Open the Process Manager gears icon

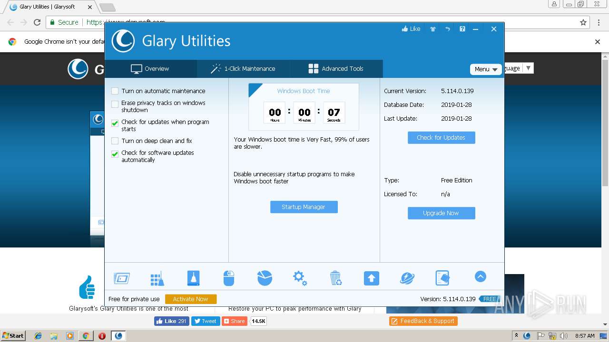pyautogui.click(x=300, y=278)
